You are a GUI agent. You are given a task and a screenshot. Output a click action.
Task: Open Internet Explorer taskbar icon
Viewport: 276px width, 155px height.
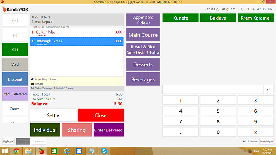coord(66,151)
